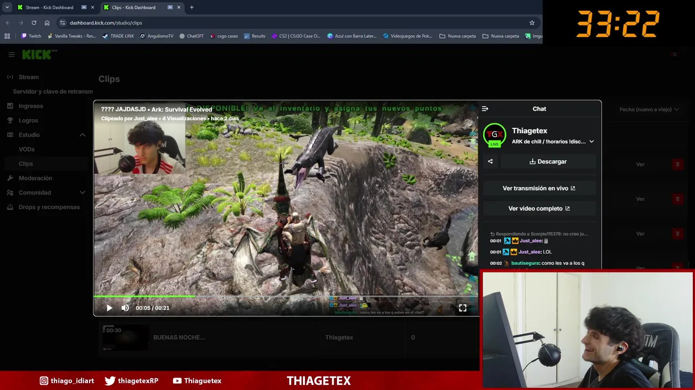Screen dimensions: 695x390
Task: Click the Ingresos money icon
Action: pos(10,106)
